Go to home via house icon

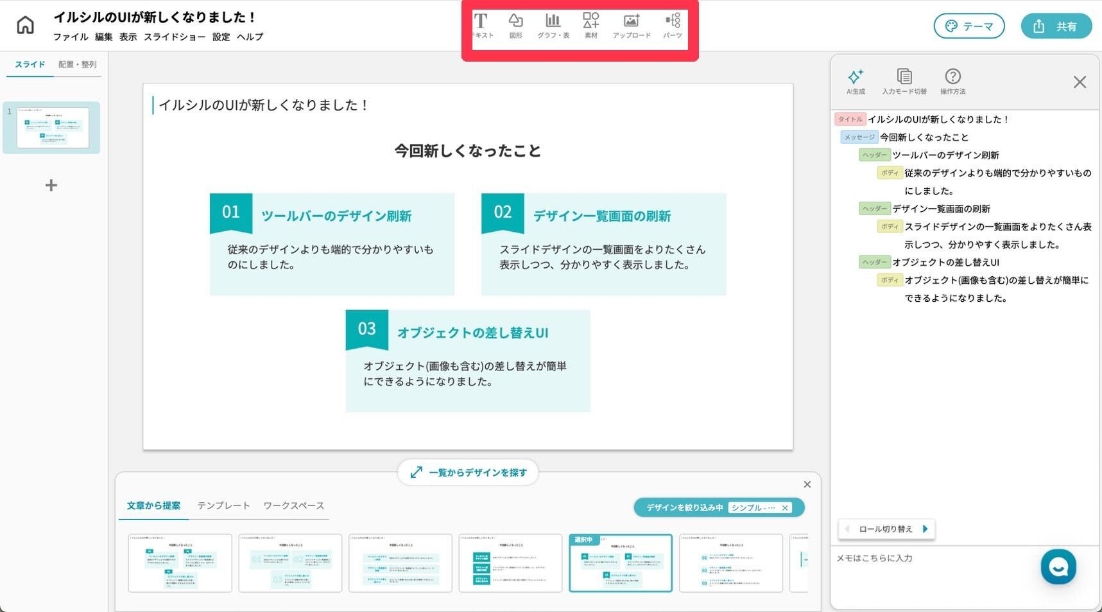[x=25, y=26]
